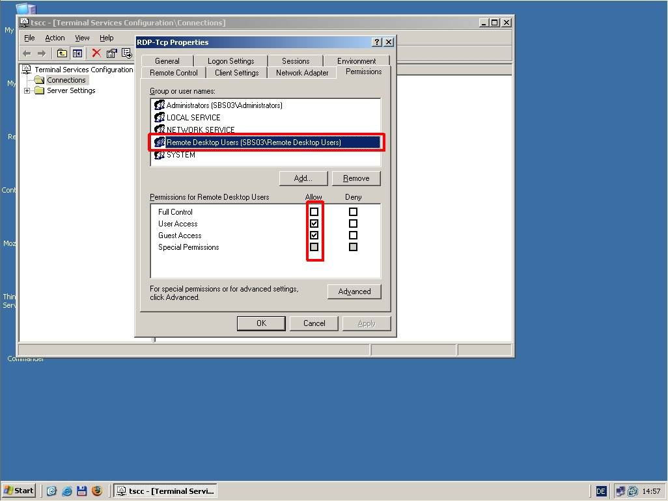This screenshot has width=668, height=501.
Task: Open the Action menu
Action: point(55,38)
